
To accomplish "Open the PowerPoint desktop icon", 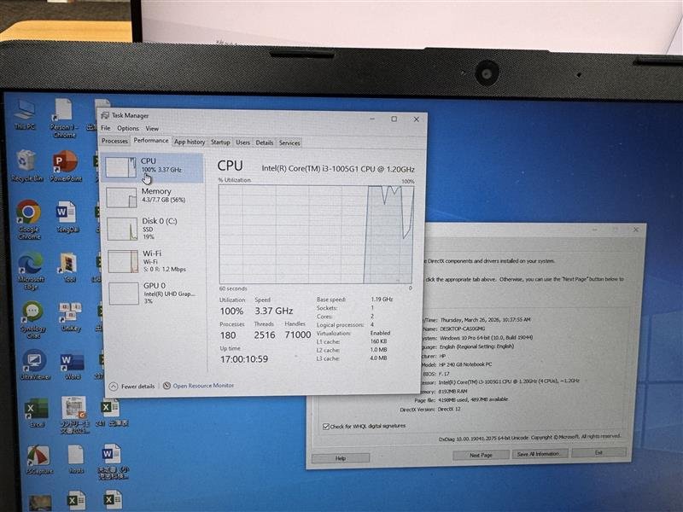I will 66,166.
